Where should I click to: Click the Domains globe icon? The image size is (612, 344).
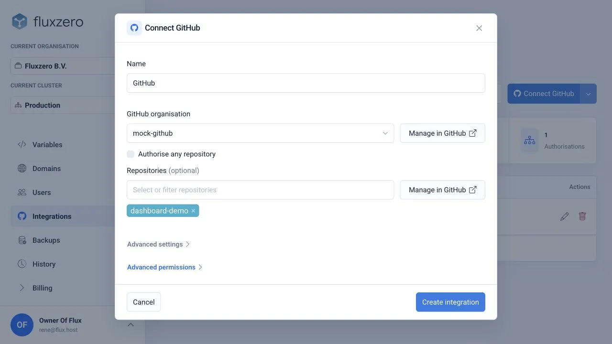(x=22, y=169)
